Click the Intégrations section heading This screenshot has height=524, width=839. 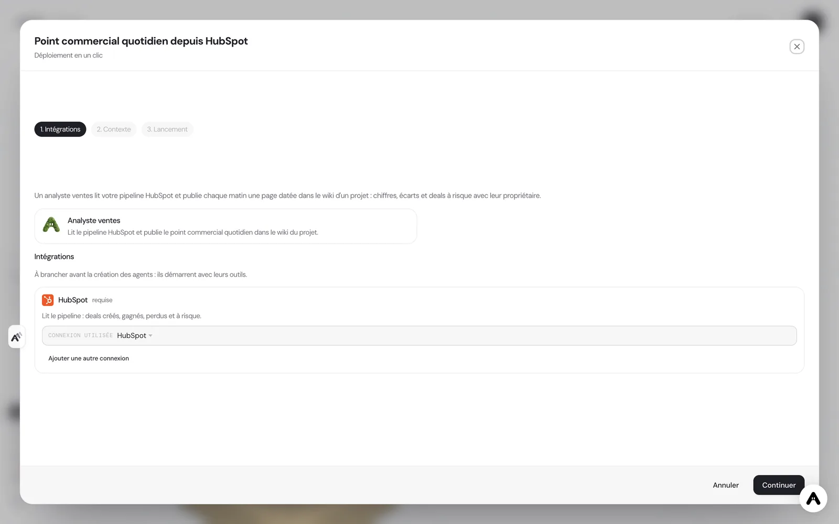point(54,257)
